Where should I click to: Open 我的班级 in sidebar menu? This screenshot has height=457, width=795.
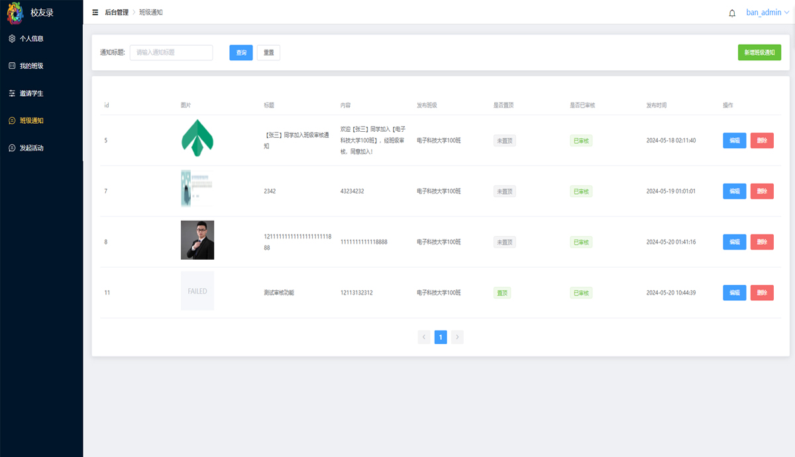[32, 66]
